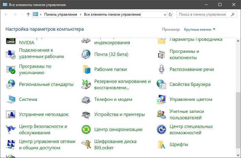Click the vertical scrollbar thumb

pyautogui.click(x=238, y=120)
